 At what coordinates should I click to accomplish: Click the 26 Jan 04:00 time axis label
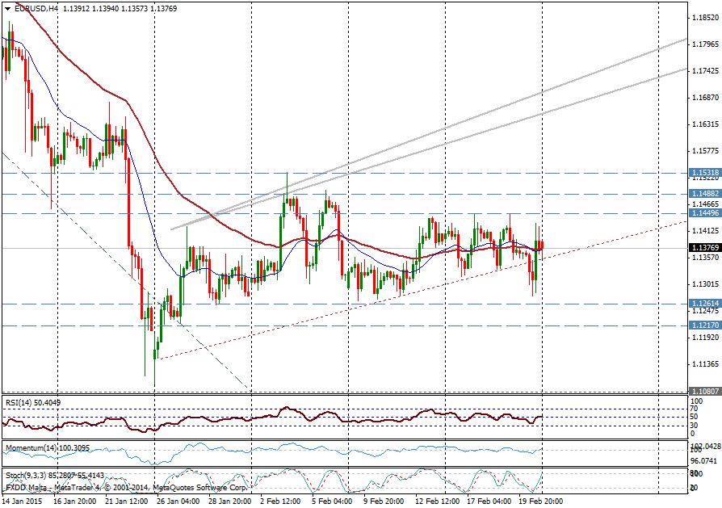(178, 501)
